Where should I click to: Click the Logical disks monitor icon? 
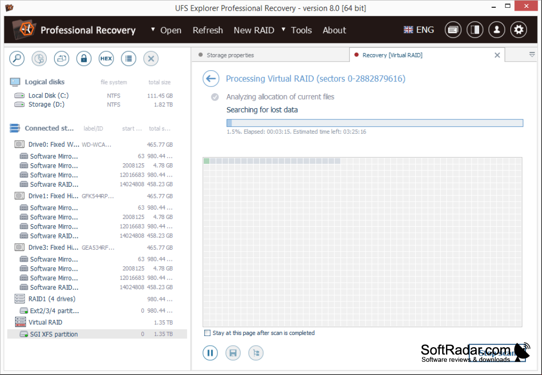click(15, 82)
